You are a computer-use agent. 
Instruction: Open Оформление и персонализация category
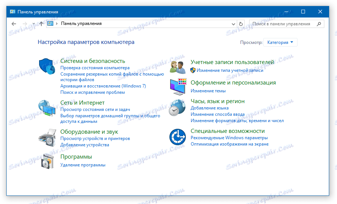tap(233, 83)
